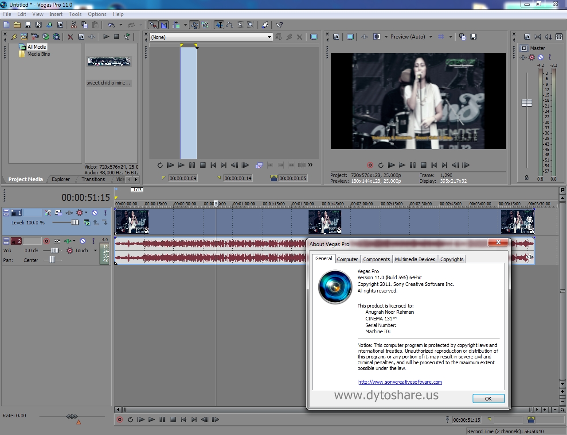The image size is (567, 435).
Task: Switch to the Components tab in About dialog
Action: [x=376, y=259]
